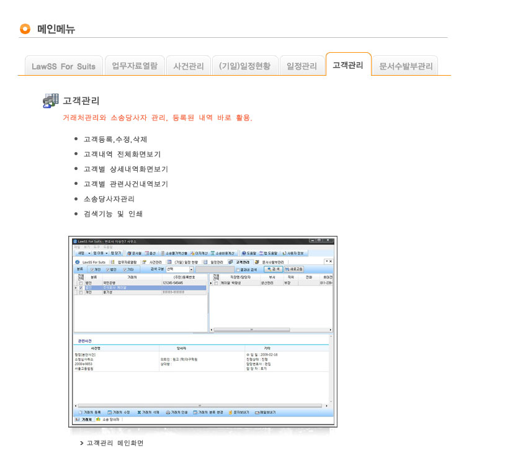Screen dimensions: 505x476
Task: Switch to inner 업무자료열람 tab in app
Action: pos(124,262)
